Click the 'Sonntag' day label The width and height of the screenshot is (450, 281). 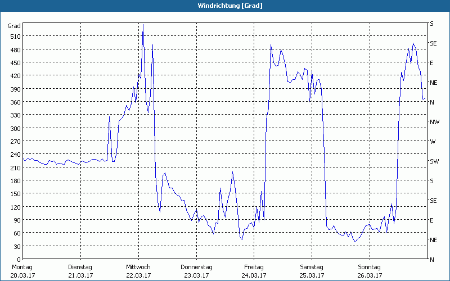tap(369, 267)
